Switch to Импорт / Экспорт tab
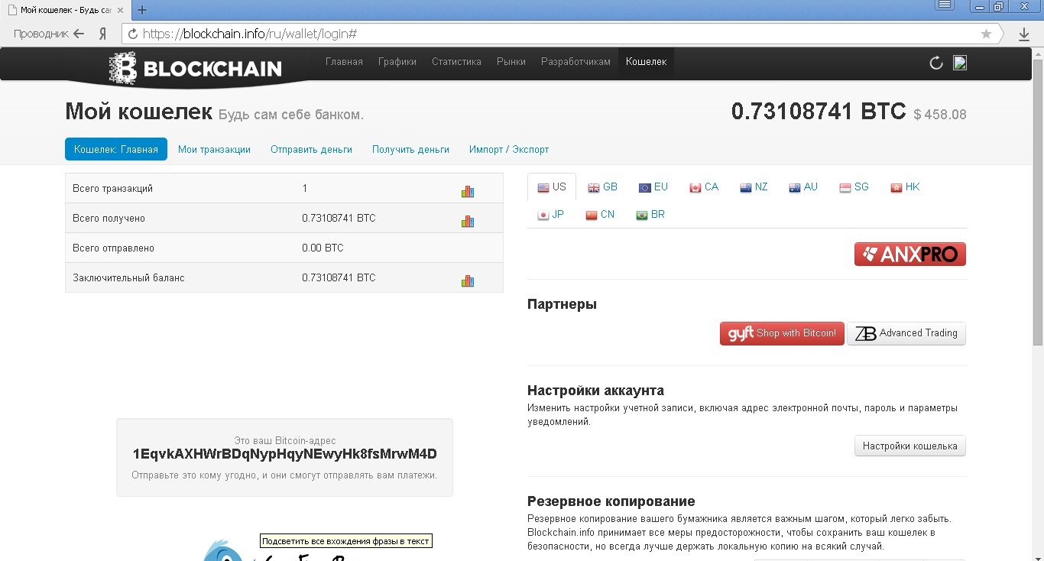 pyautogui.click(x=509, y=149)
